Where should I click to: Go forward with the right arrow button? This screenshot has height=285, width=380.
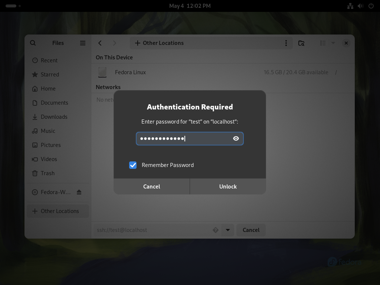[114, 43]
